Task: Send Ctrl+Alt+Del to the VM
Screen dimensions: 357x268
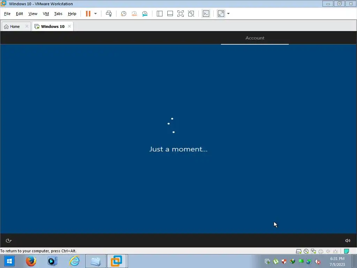Action: (x=109, y=14)
